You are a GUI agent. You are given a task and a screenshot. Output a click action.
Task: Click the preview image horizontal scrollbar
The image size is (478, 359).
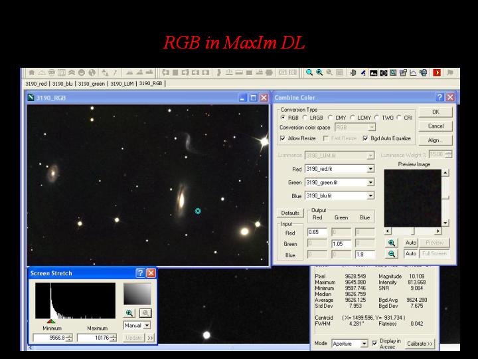click(x=412, y=231)
